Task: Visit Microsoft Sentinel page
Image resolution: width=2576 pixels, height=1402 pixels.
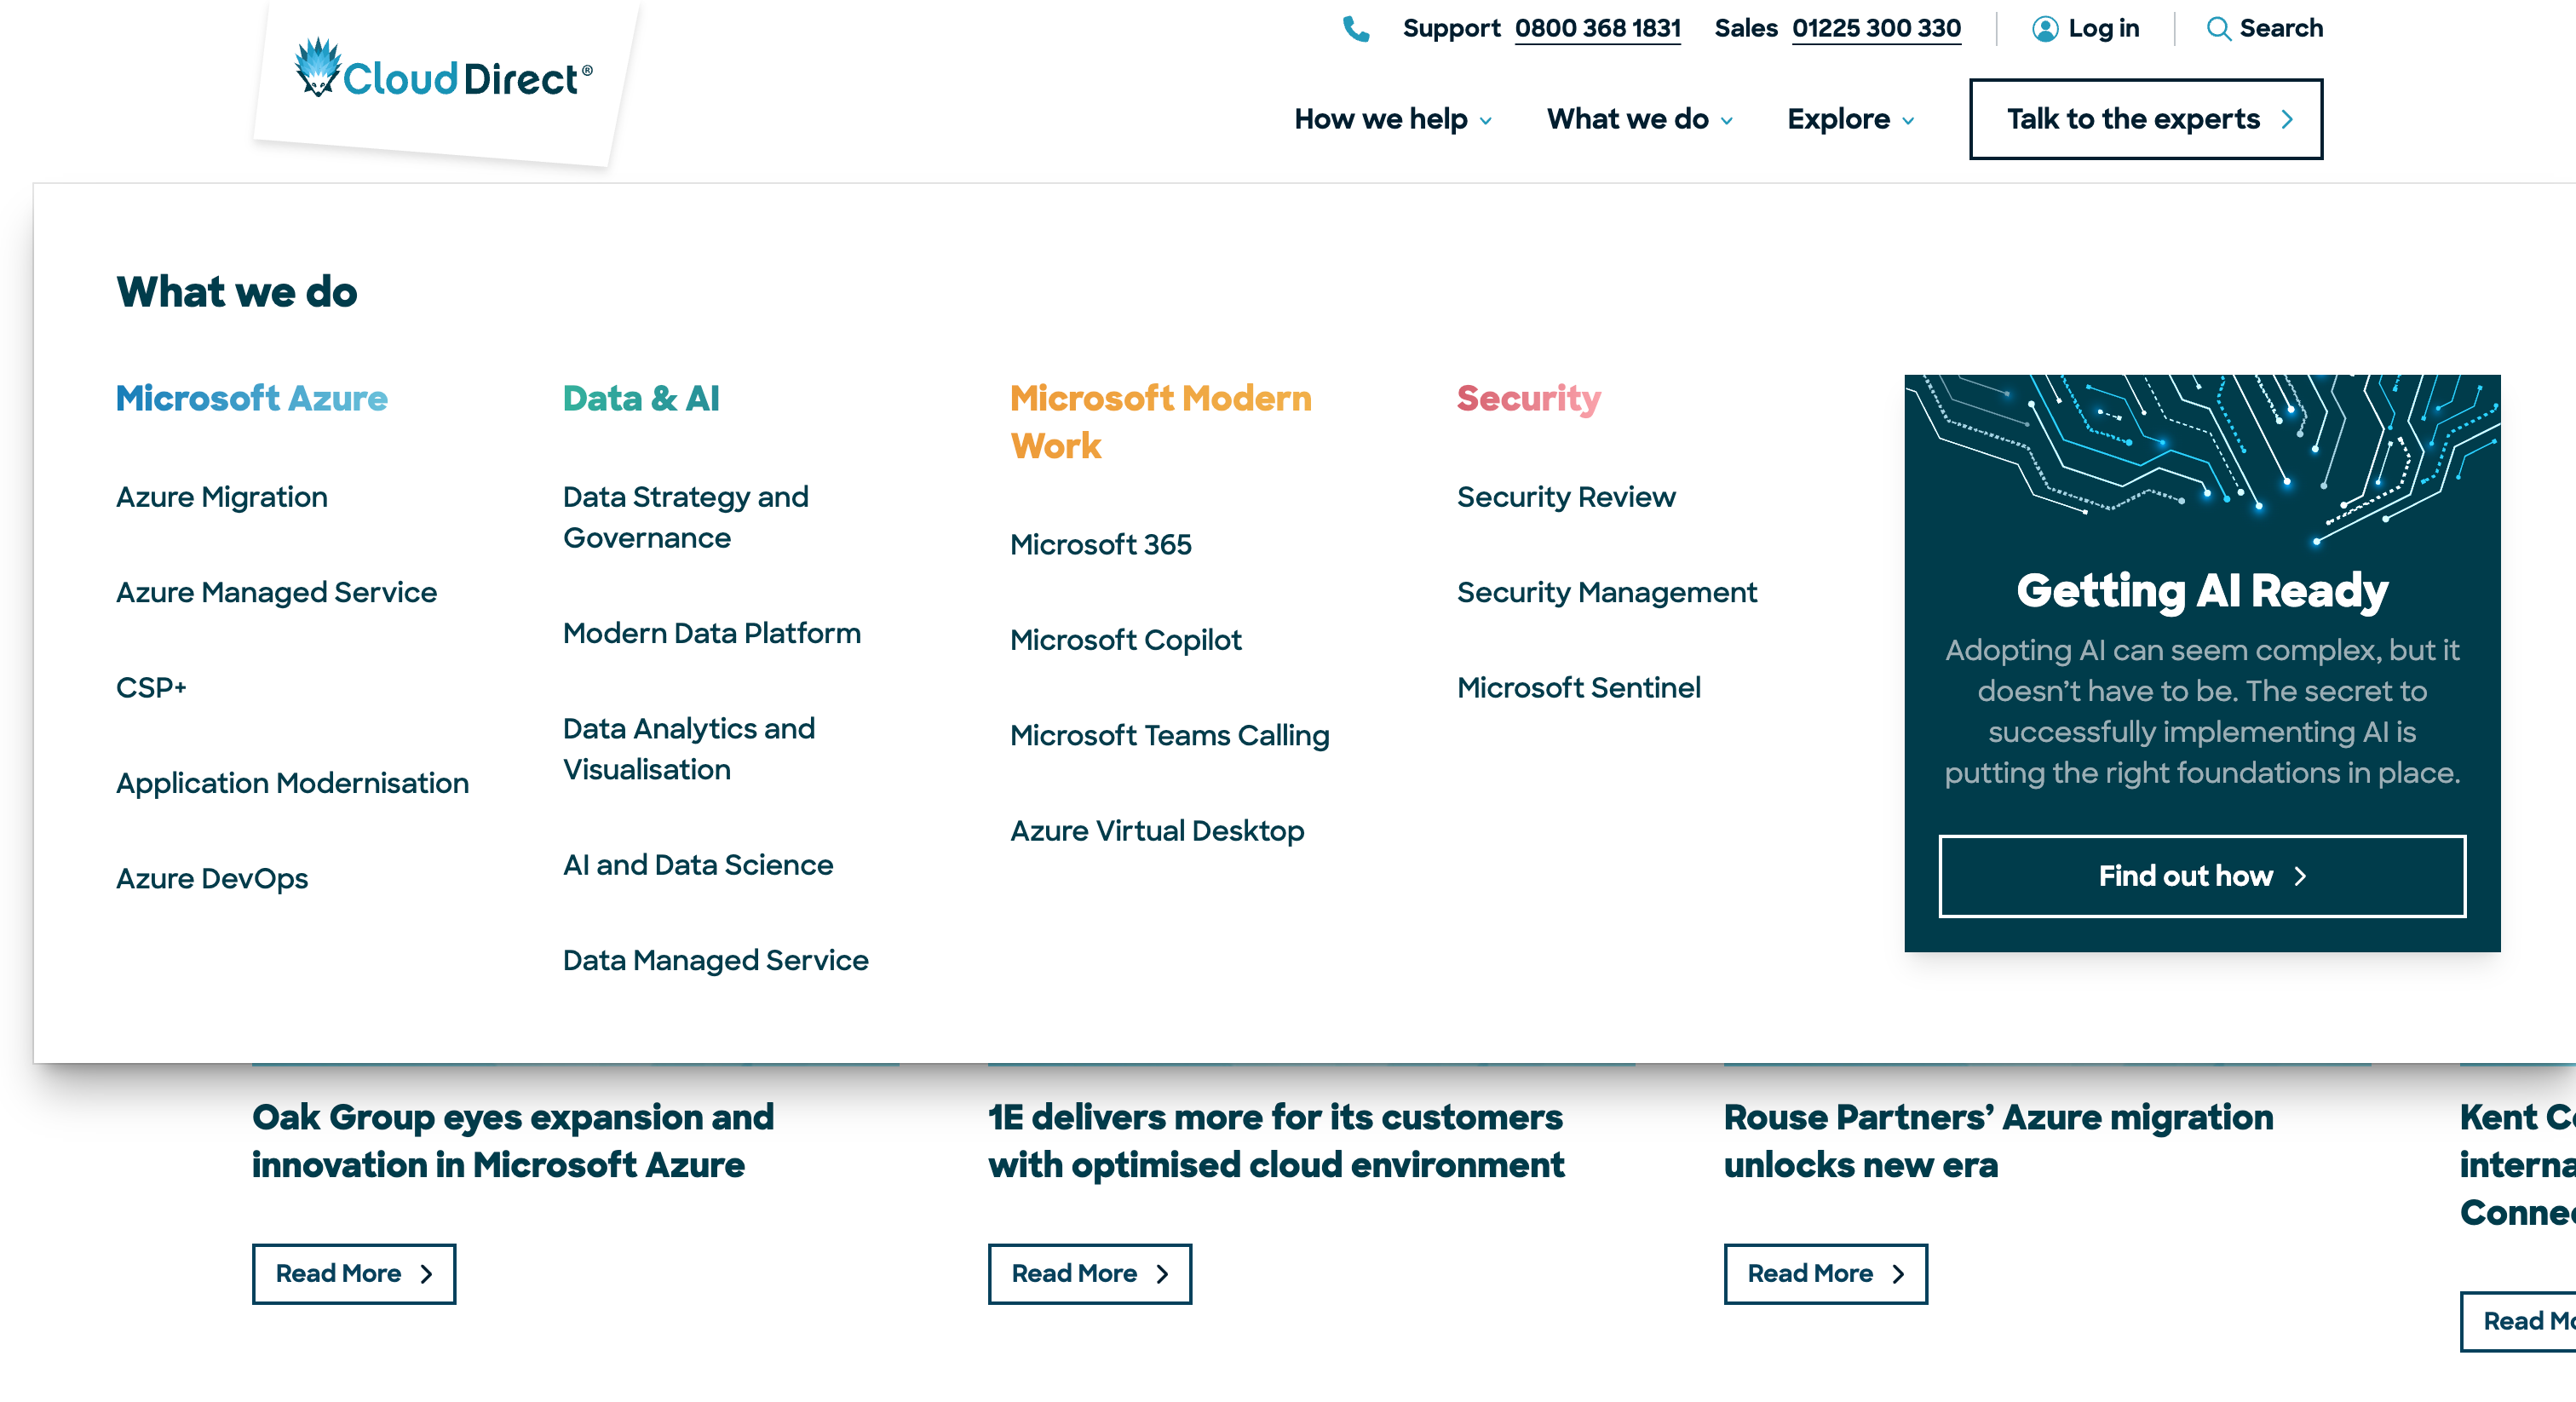Action: coord(1578,688)
